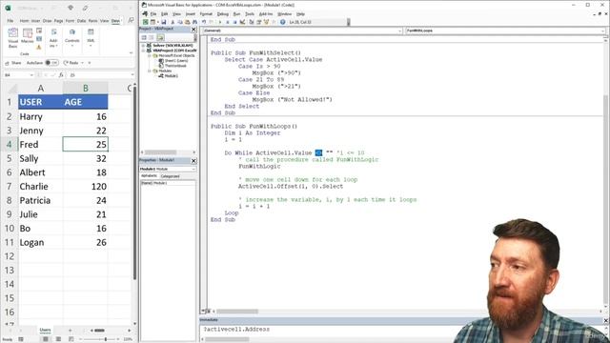Select the AGE header cell

(85, 102)
